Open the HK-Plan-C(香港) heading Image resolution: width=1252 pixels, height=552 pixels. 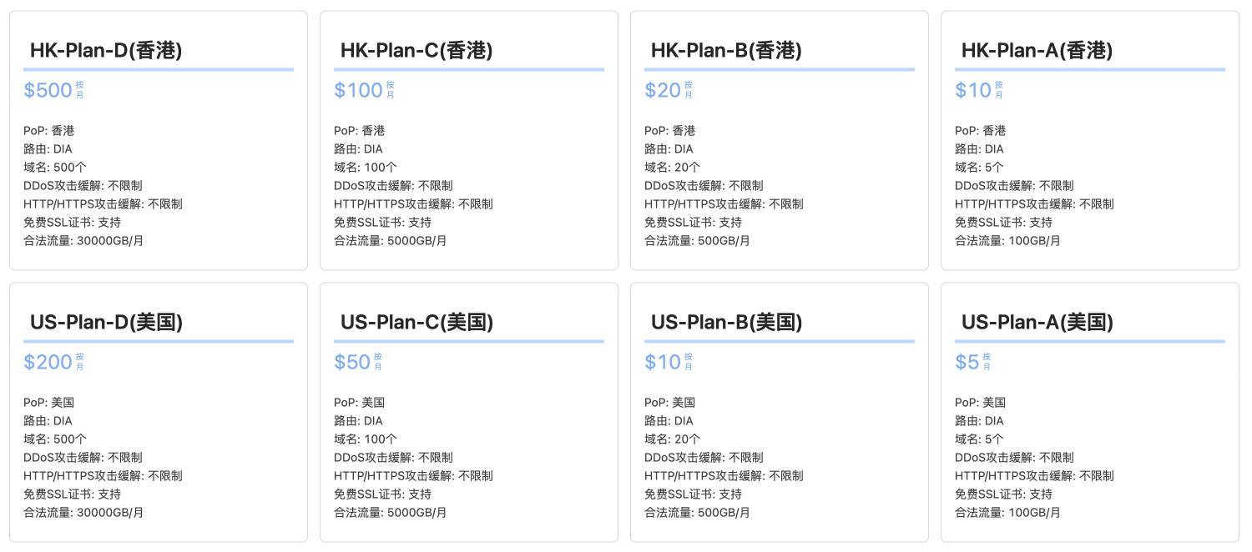[416, 51]
